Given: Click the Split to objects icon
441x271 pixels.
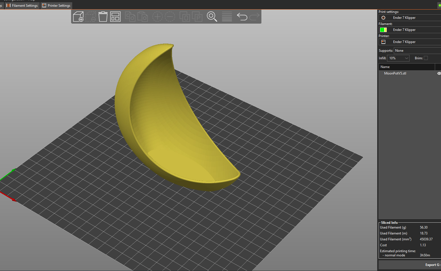Looking at the screenshot, I should tap(185, 17).
